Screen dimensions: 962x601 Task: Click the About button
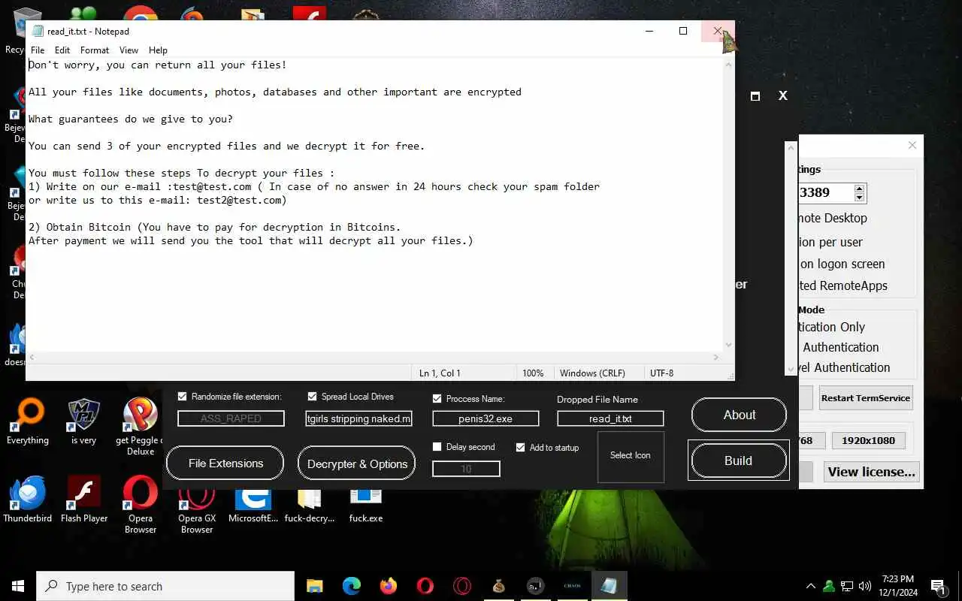pos(739,415)
